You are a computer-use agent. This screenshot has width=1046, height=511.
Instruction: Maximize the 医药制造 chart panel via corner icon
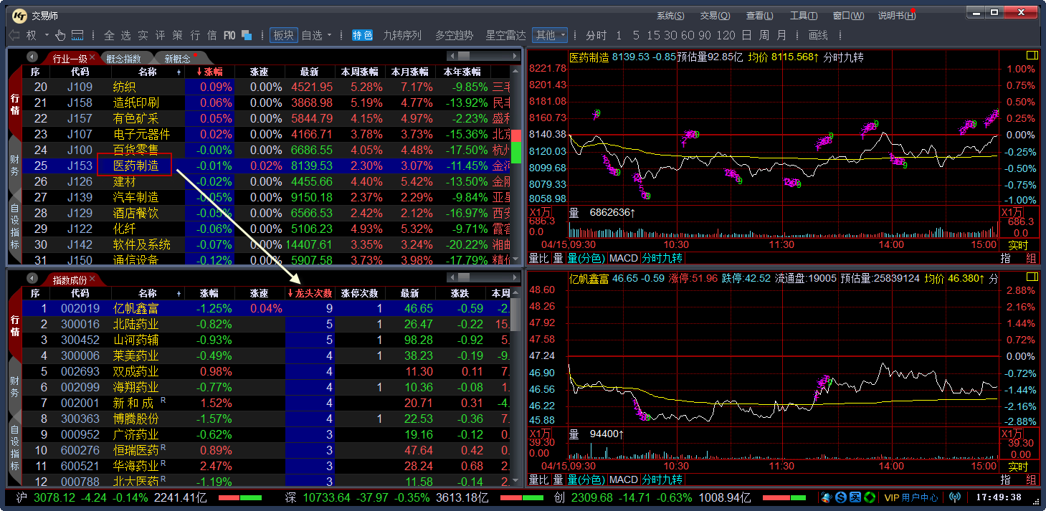[1032, 55]
